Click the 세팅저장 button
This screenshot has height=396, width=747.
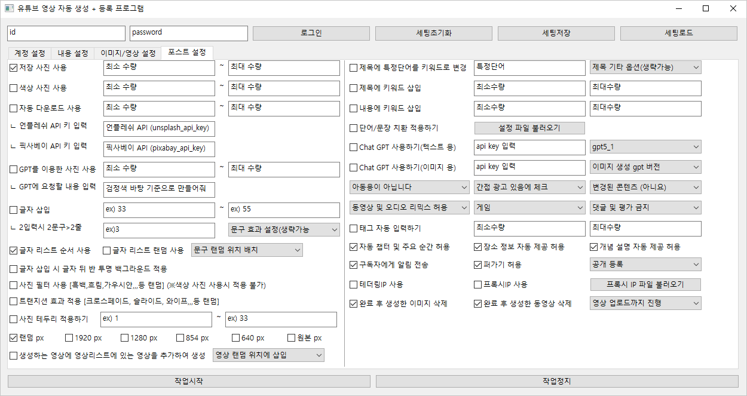[556, 33]
